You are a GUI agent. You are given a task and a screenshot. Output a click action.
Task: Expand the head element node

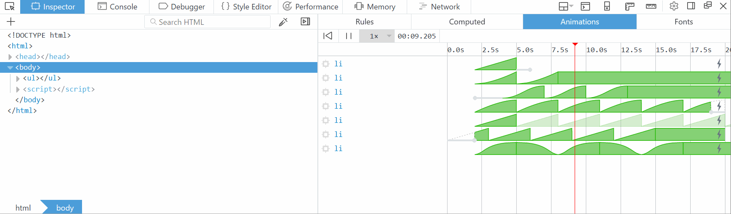[x=10, y=56]
